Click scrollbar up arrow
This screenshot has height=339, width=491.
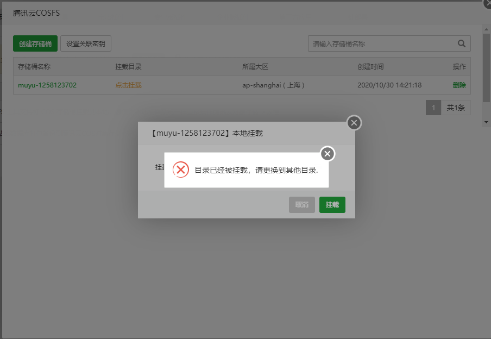coord(486,29)
